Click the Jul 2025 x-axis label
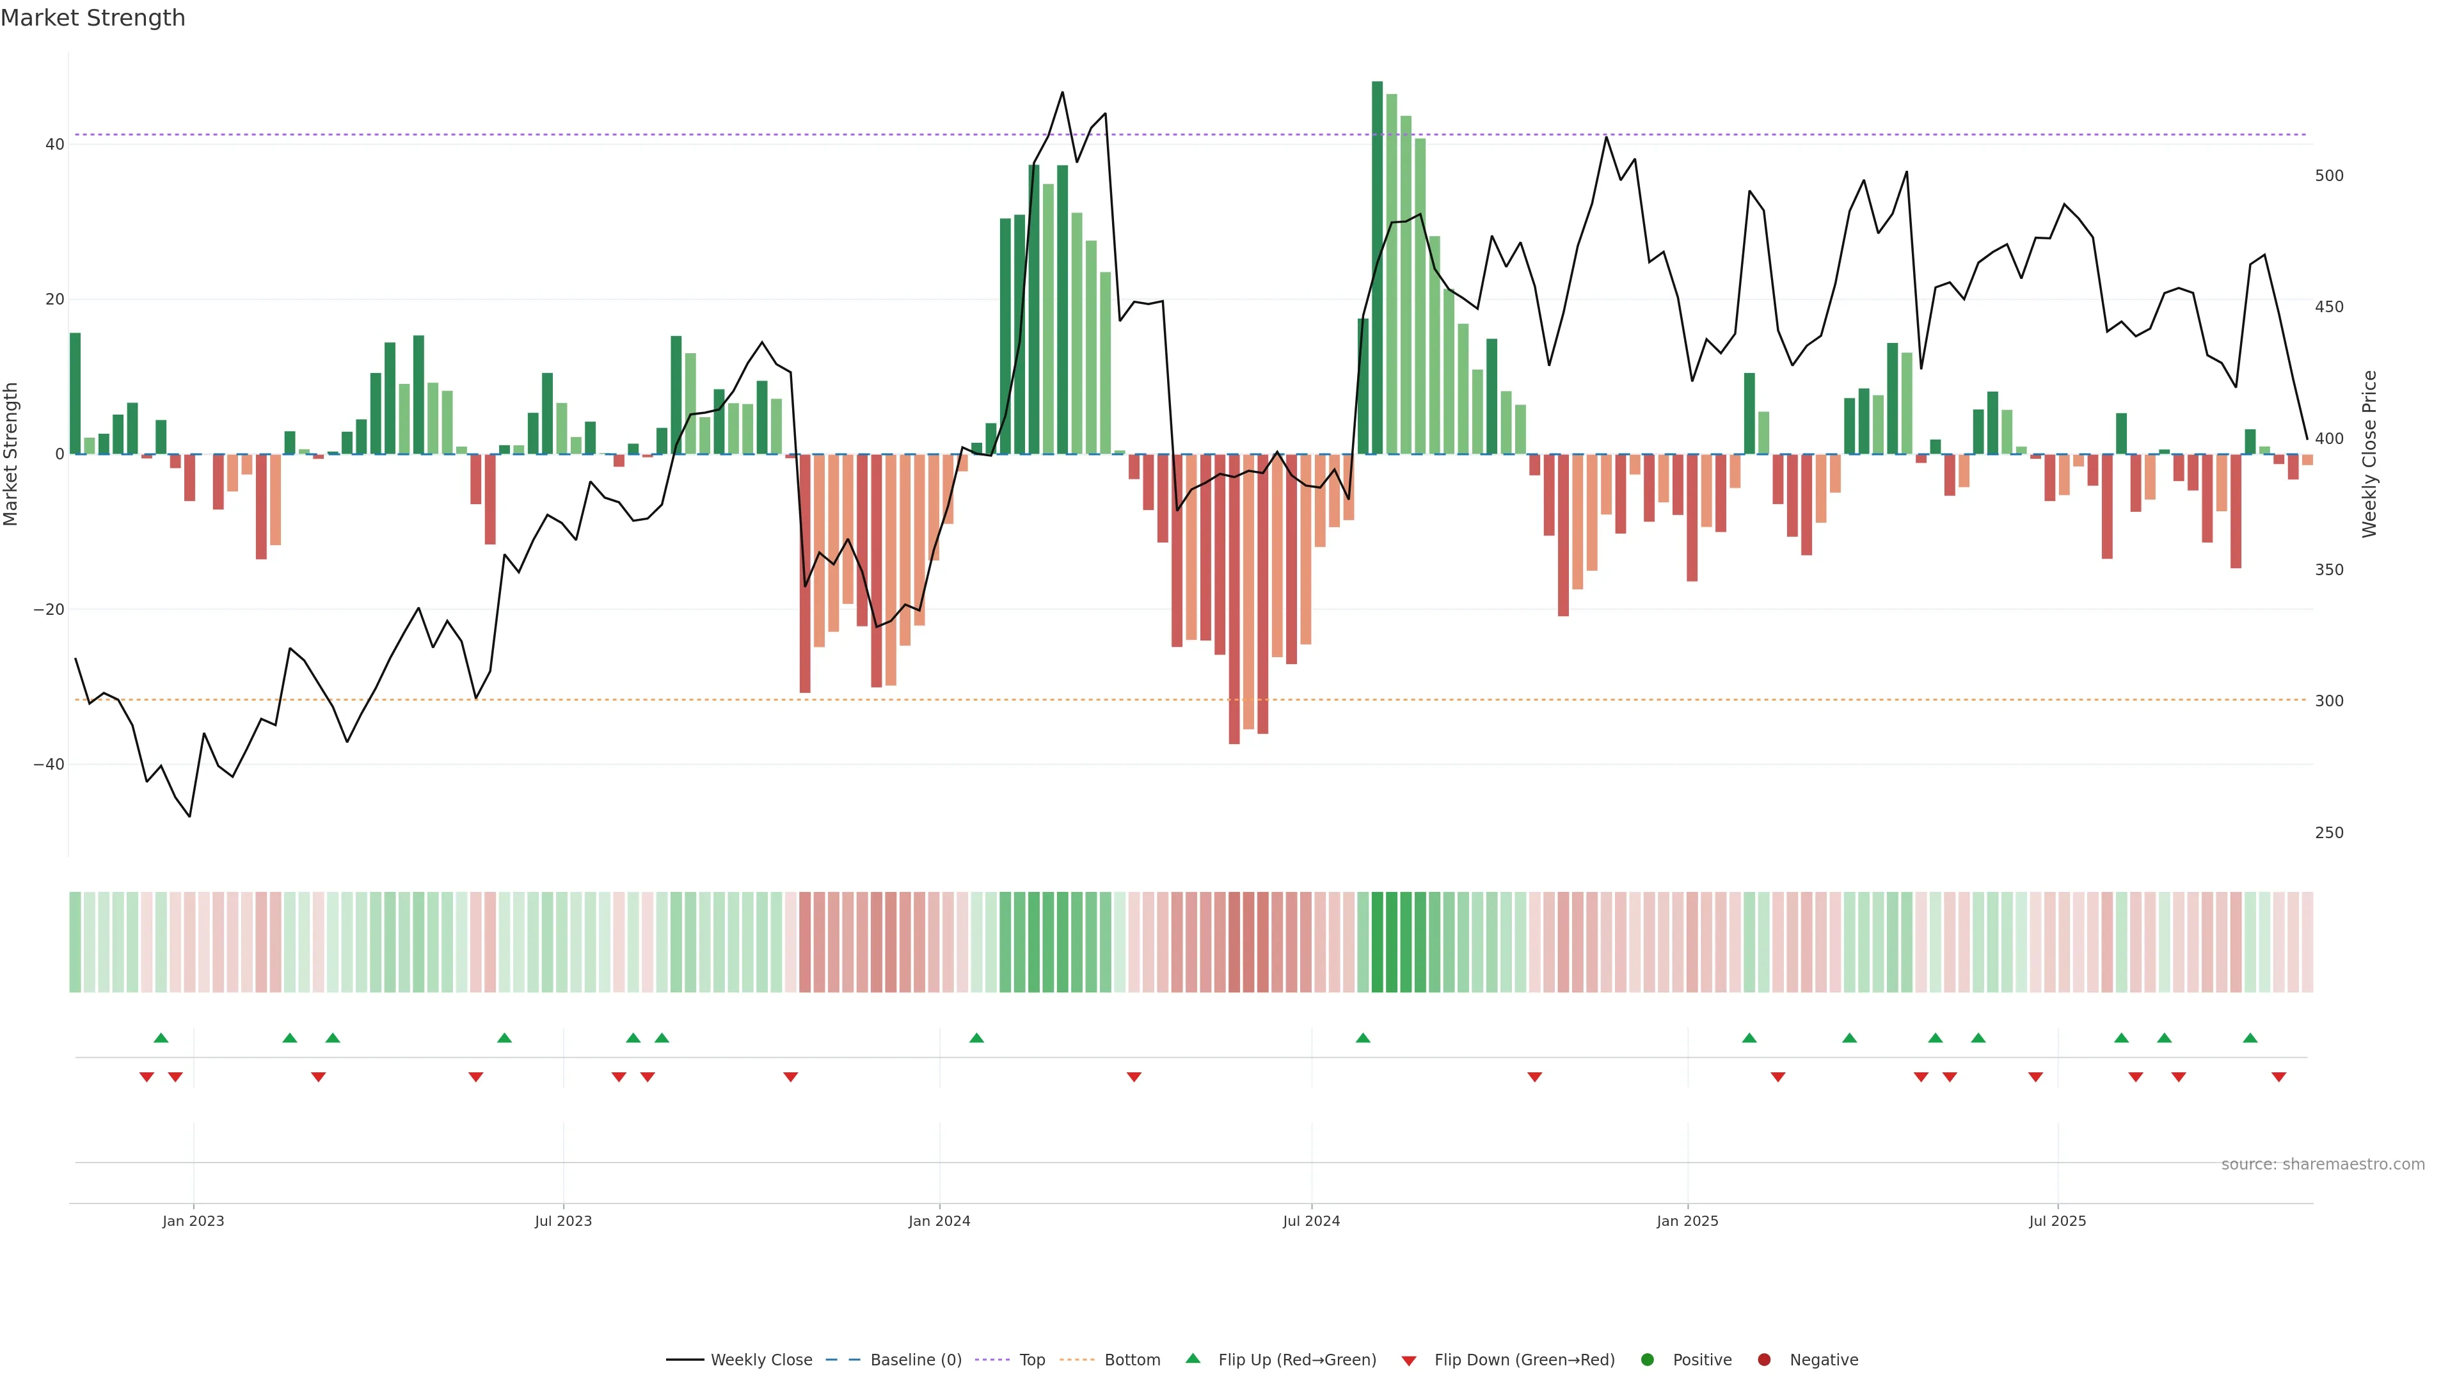 (x=2057, y=1221)
